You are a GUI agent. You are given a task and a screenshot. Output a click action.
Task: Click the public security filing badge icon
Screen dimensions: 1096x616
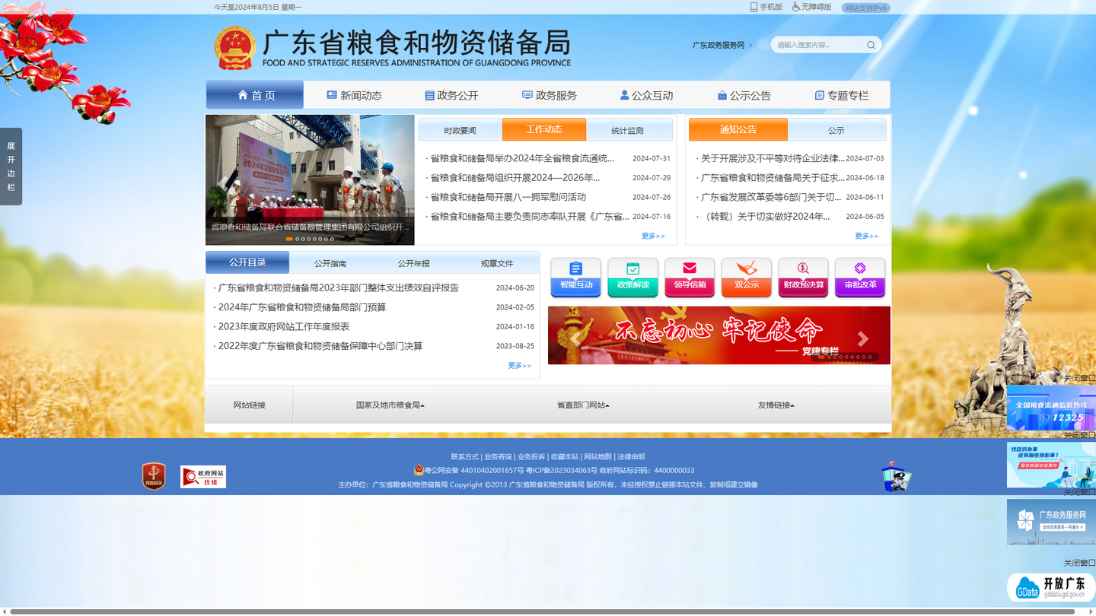pos(419,470)
